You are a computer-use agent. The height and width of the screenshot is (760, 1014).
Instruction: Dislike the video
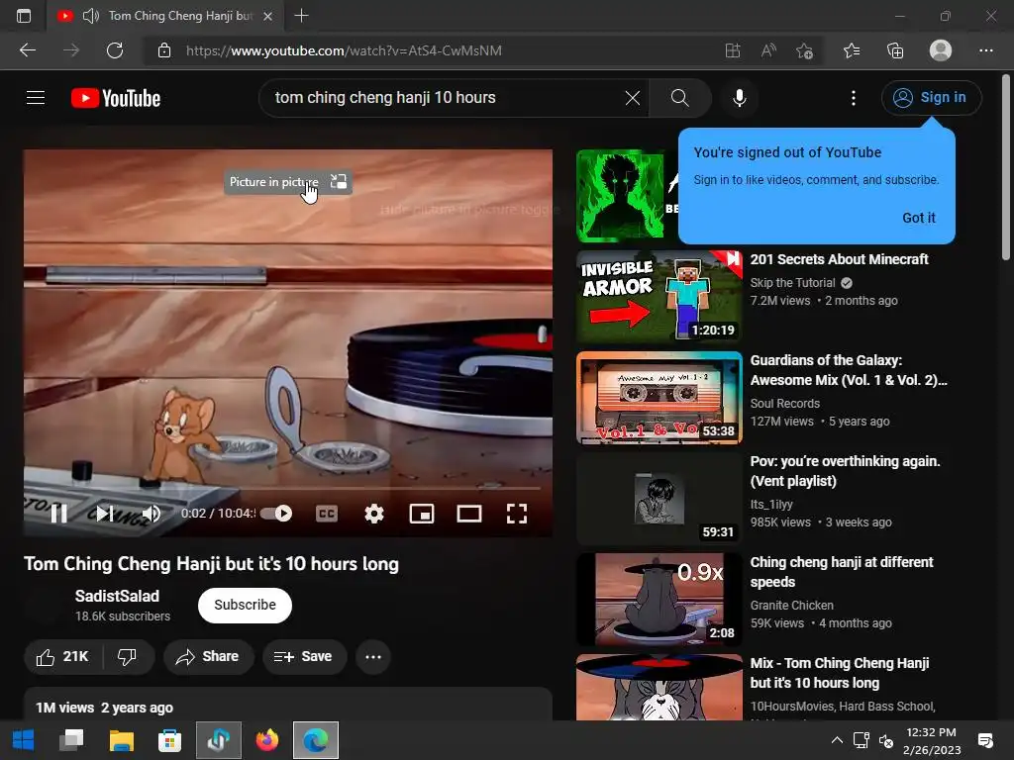(128, 657)
